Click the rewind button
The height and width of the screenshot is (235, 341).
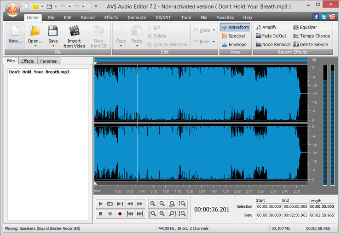[130, 204]
